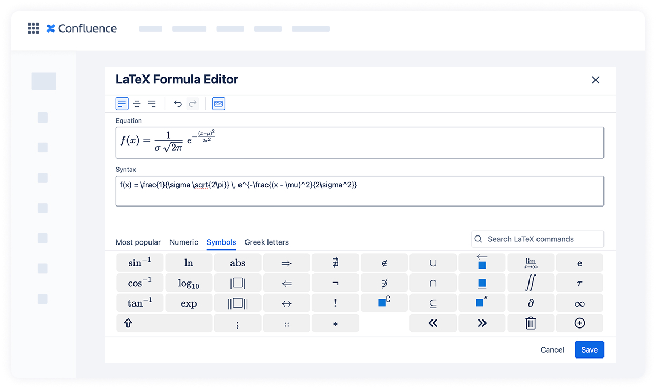Toggle the on-screen keyboard display
The width and height of the screenshot is (656, 389).
point(218,103)
